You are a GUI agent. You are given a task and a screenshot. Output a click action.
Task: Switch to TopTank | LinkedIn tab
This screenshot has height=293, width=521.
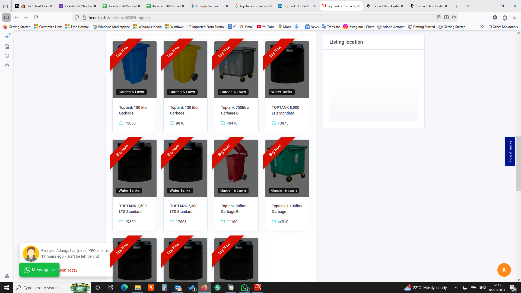point(297,6)
